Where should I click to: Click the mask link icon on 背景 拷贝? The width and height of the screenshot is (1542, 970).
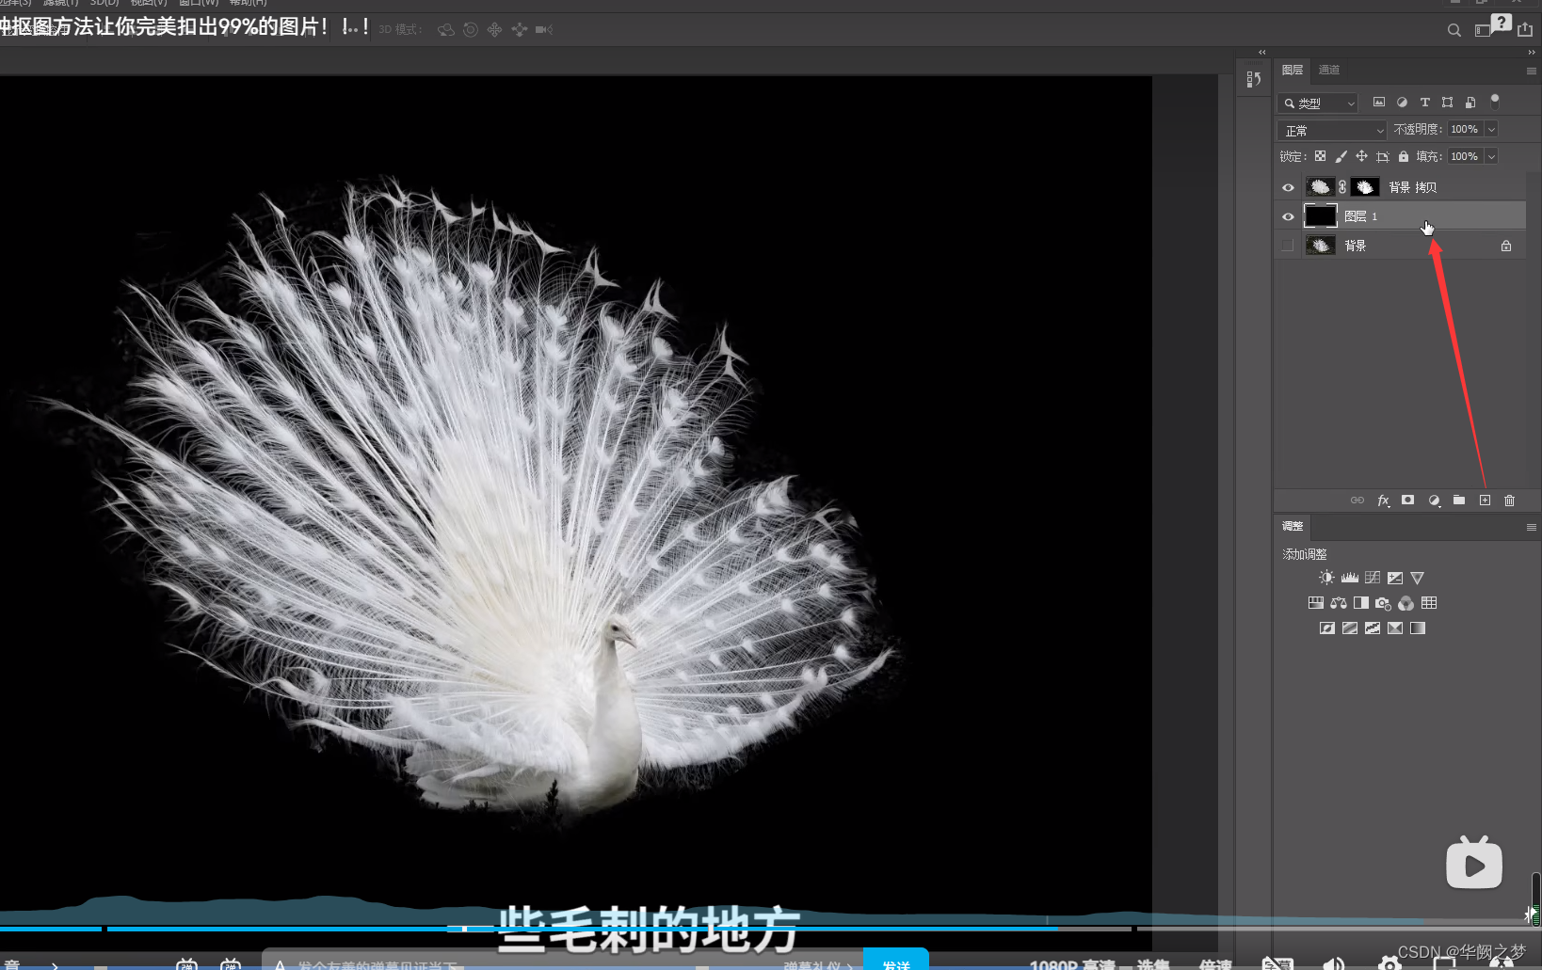pyautogui.click(x=1342, y=187)
